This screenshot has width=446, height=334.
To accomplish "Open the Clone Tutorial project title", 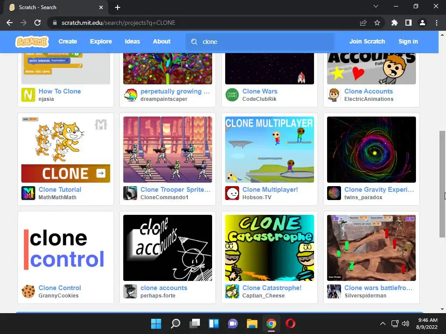I will pos(60,190).
